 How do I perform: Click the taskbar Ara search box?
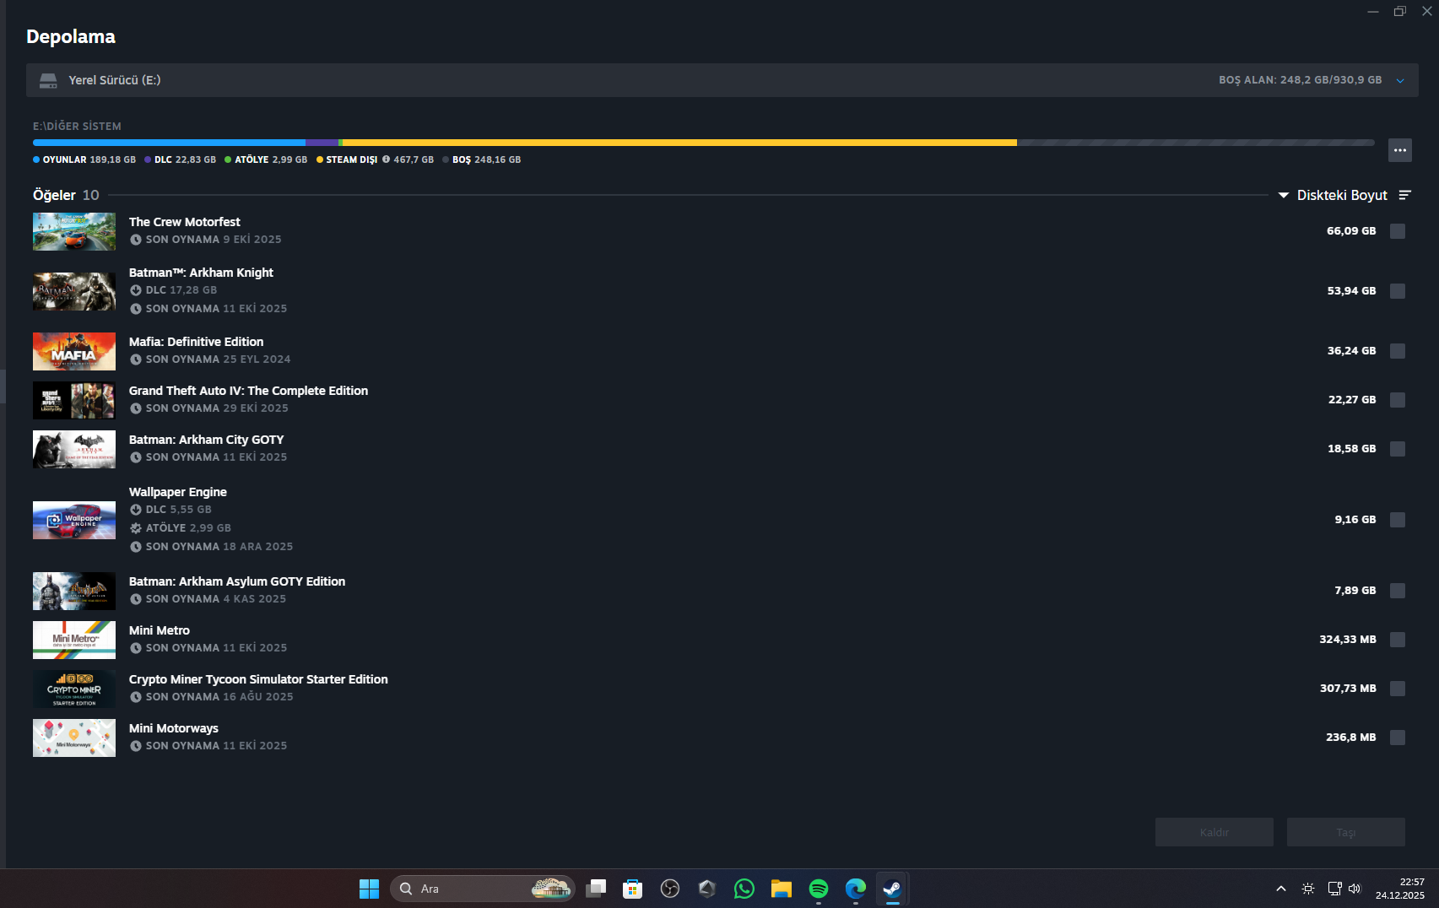[483, 889]
